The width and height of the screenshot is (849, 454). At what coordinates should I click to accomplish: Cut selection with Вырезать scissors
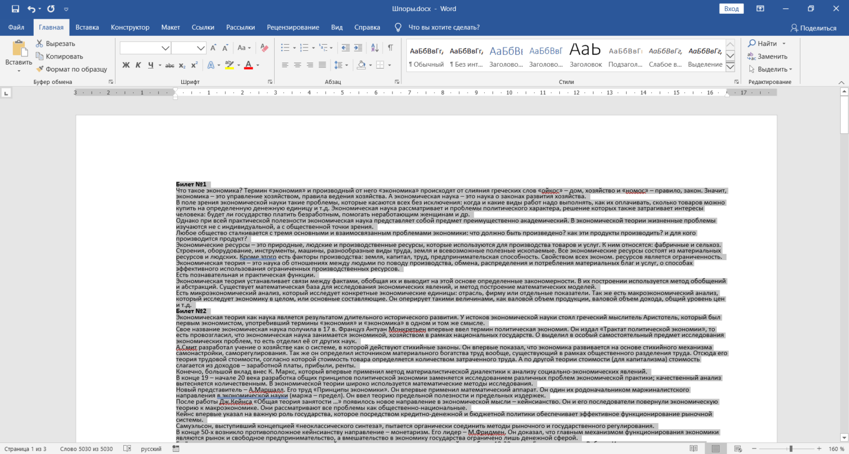pyautogui.click(x=55, y=44)
